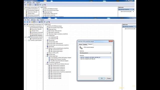Collapse the Сетевые адаптеры category
Screen dimensions: 160x90
point(46,56)
